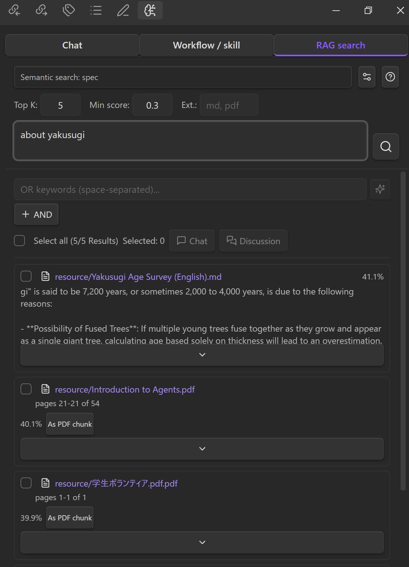Click the results vertical scrollbar

(403, 331)
